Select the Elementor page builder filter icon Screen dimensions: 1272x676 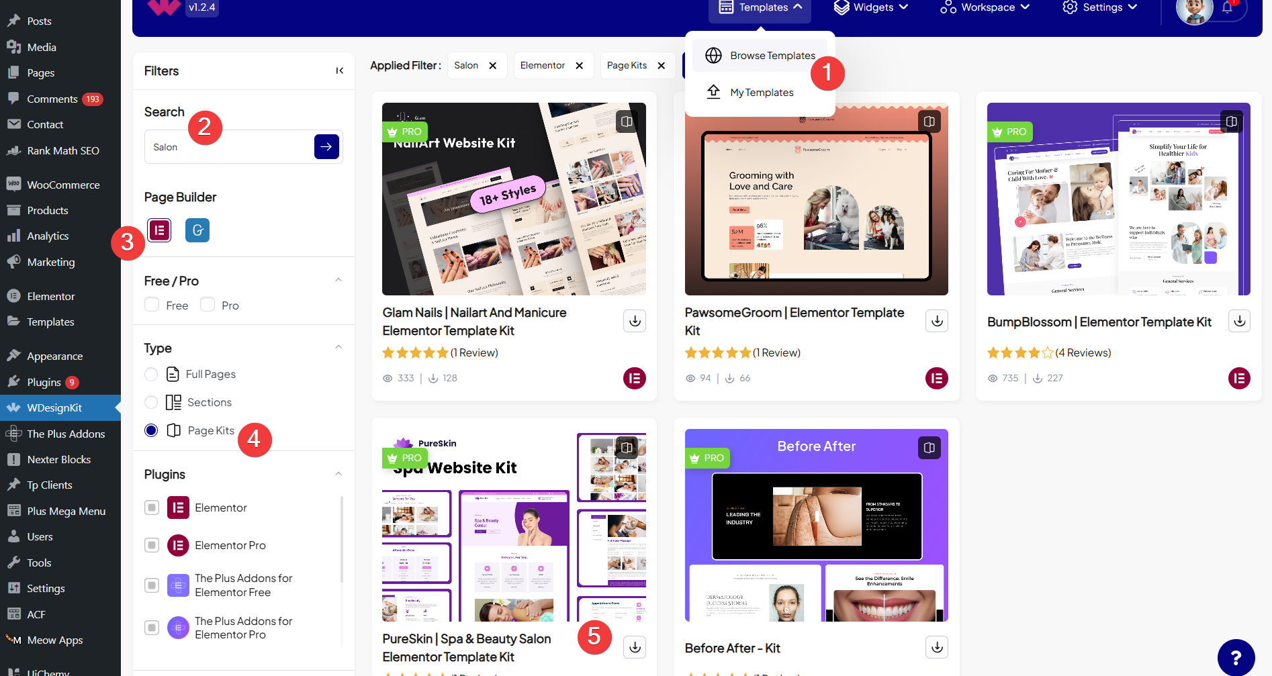159,230
